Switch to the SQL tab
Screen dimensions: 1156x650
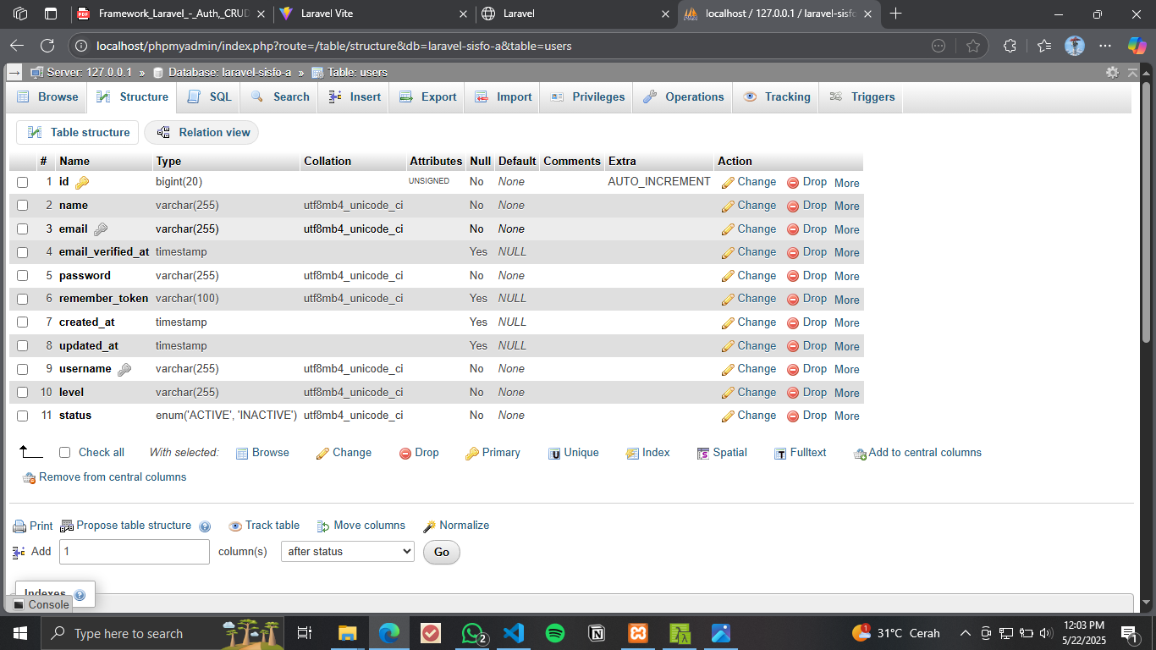point(210,97)
